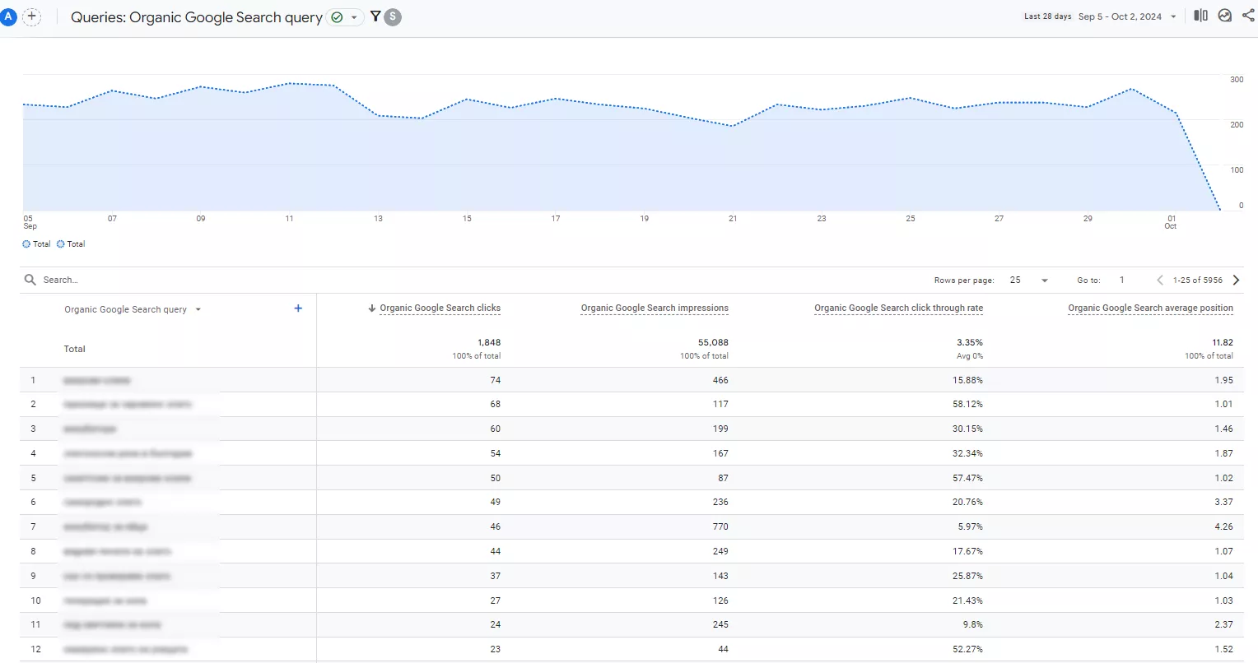
Task: Click row 11 CTR value 9.8%
Action: pos(972,624)
